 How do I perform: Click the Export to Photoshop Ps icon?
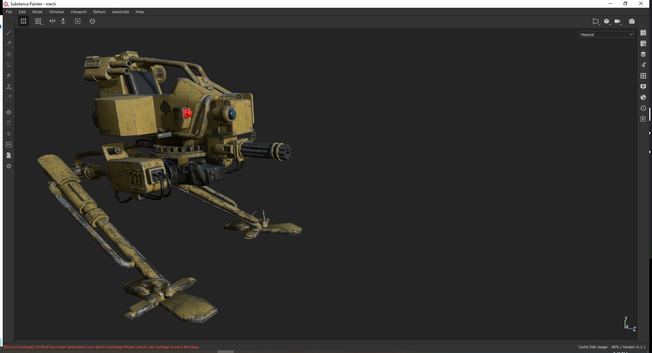click(9, 145)
